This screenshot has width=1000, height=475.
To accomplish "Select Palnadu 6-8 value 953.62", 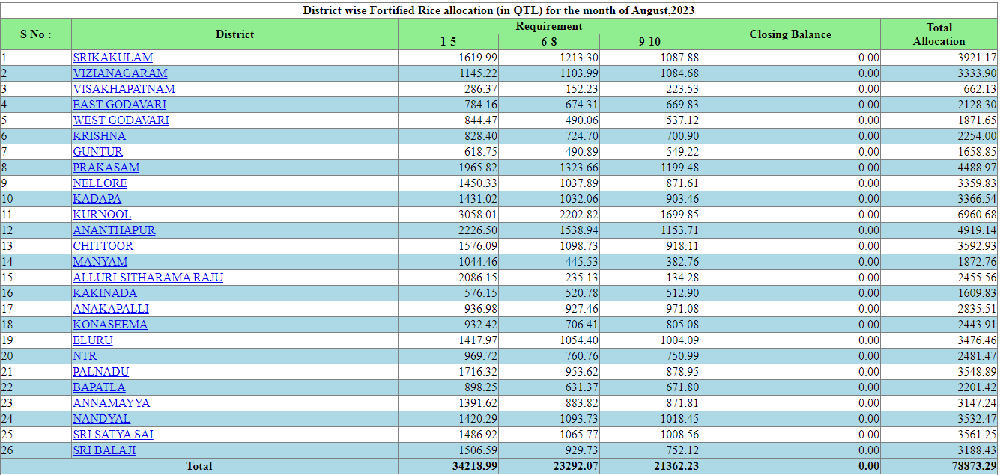I will coord(582,372).
